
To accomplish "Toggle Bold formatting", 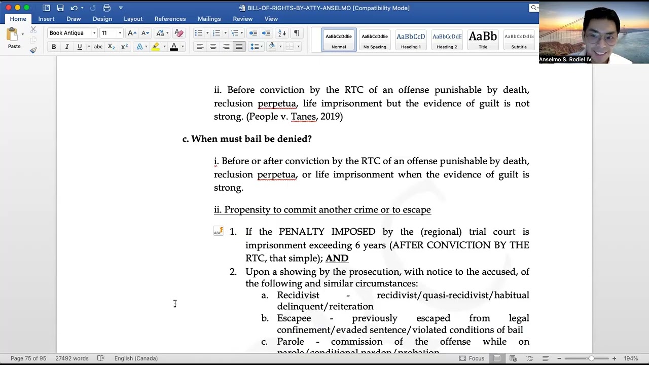I will pyautogui.click(x=54, y=47).
